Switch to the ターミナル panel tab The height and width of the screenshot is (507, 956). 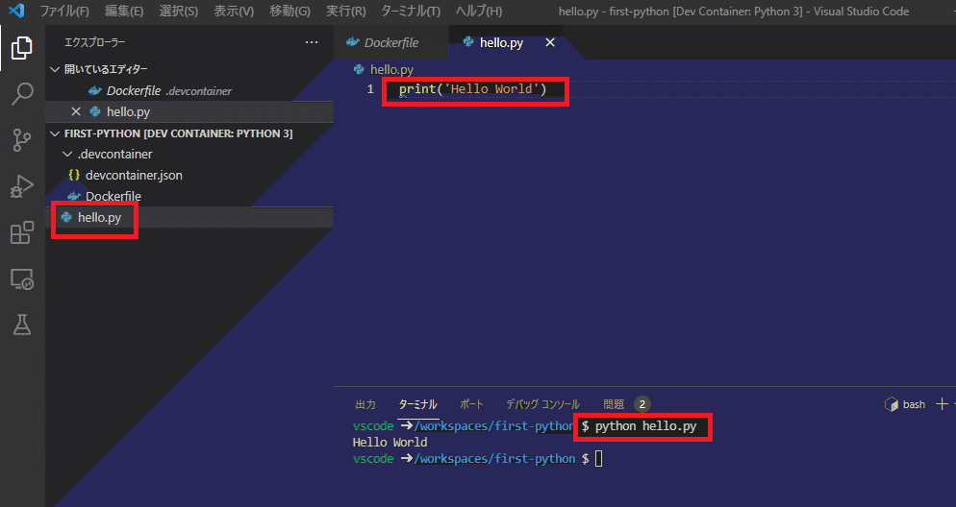417,404
